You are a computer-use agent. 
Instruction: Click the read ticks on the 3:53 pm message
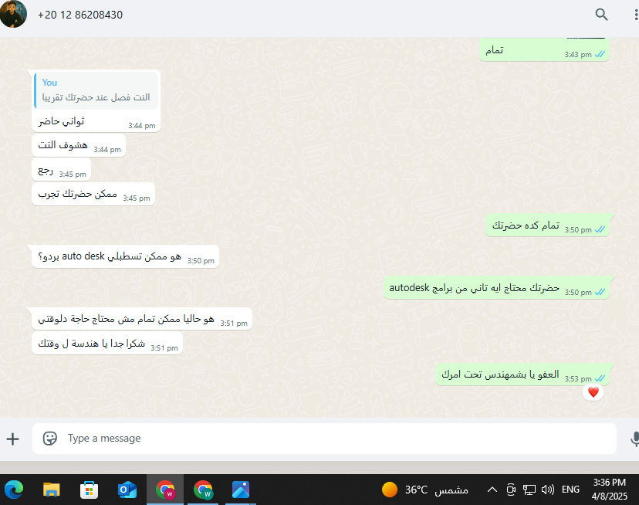pos(600,378)
